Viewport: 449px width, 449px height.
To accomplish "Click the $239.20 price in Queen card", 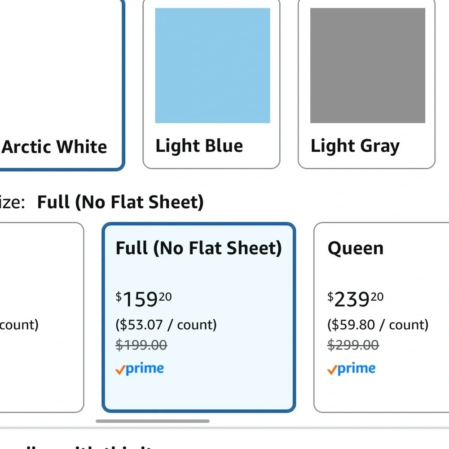I will (x=355, y=299).
